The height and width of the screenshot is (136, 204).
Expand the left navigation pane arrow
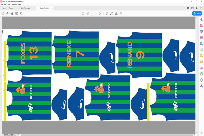pyautogui.click(x=1, y=77)
